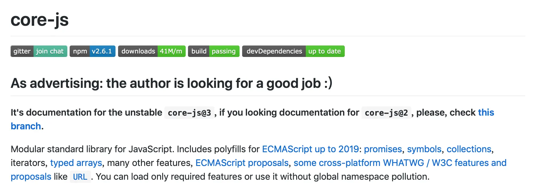The image size is (533, 190).
Task: Click the gitter join chat badge
Action: (x=39, y=51)
